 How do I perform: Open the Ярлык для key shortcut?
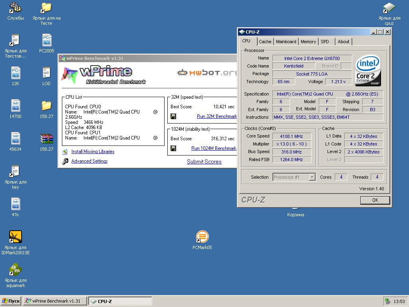coord(16,171)
